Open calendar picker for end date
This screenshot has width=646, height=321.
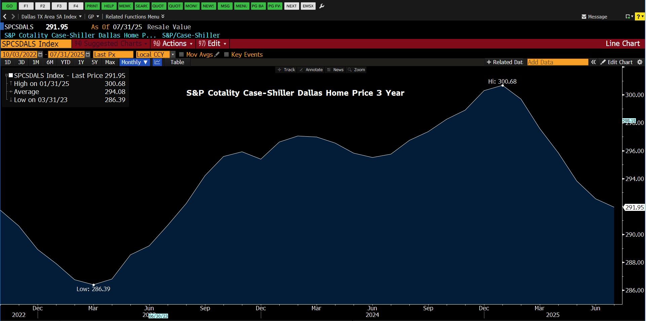[x=88, y=54]
